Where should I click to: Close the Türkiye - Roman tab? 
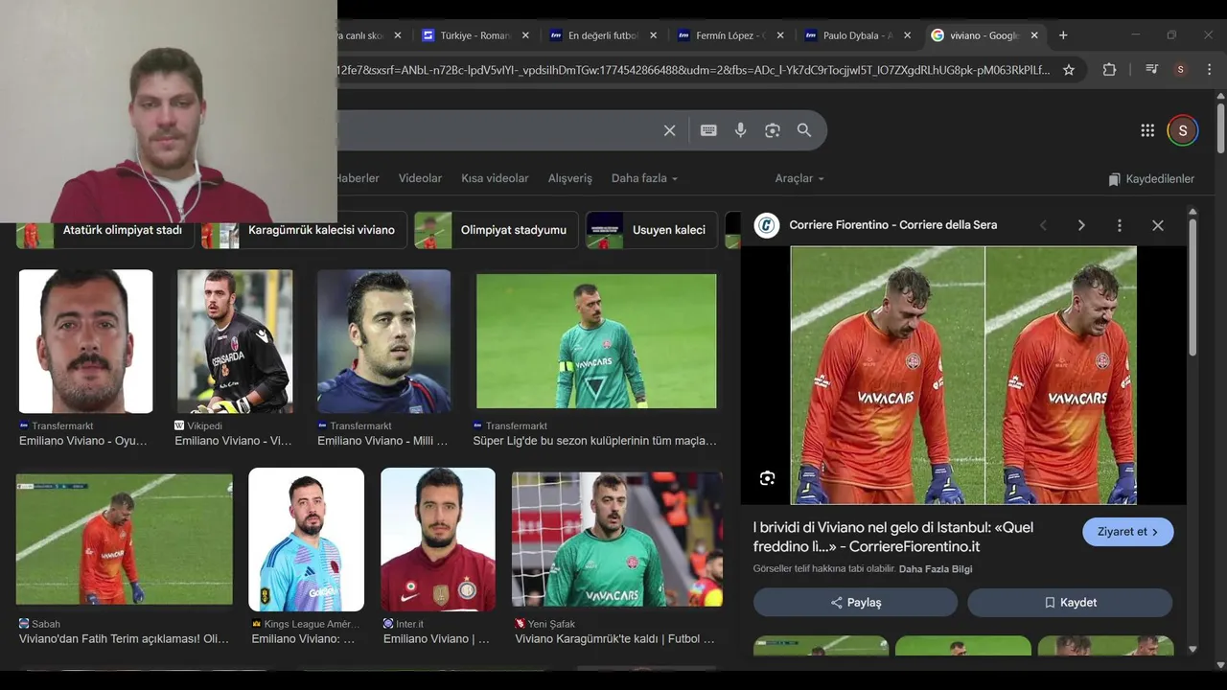(x=525, y=35)
